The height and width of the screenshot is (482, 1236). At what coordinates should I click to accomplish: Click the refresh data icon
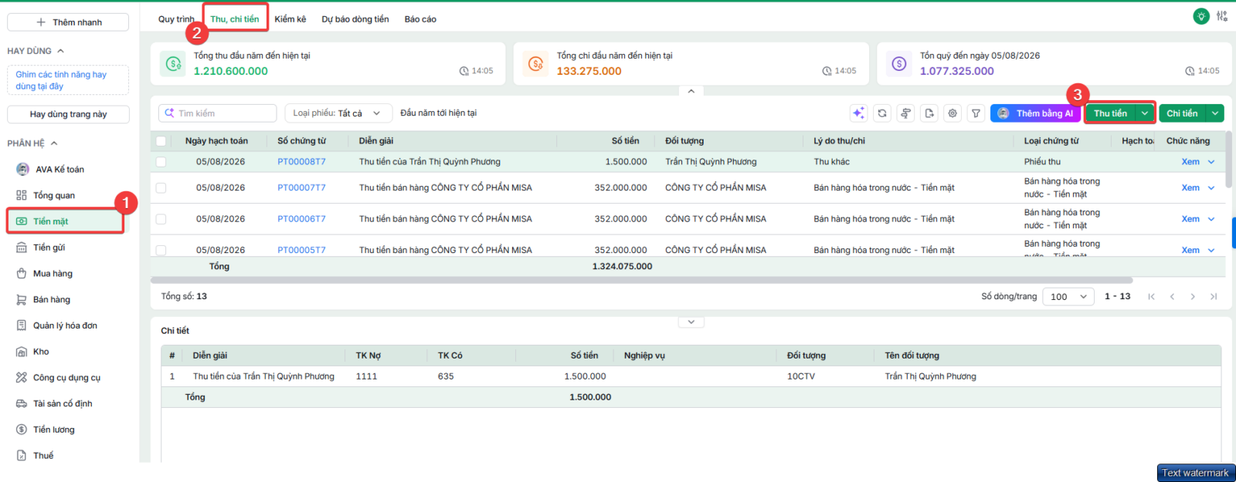[882, 113]
